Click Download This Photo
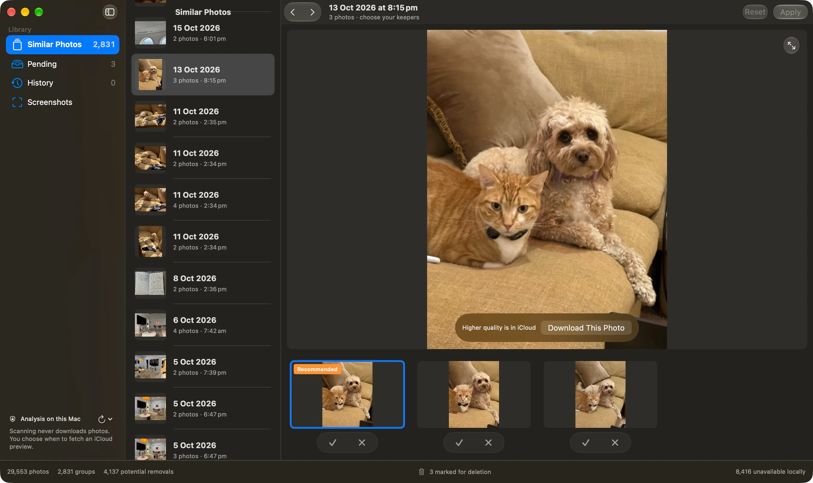Screen dimensions: 813x483 coord(586,328)
